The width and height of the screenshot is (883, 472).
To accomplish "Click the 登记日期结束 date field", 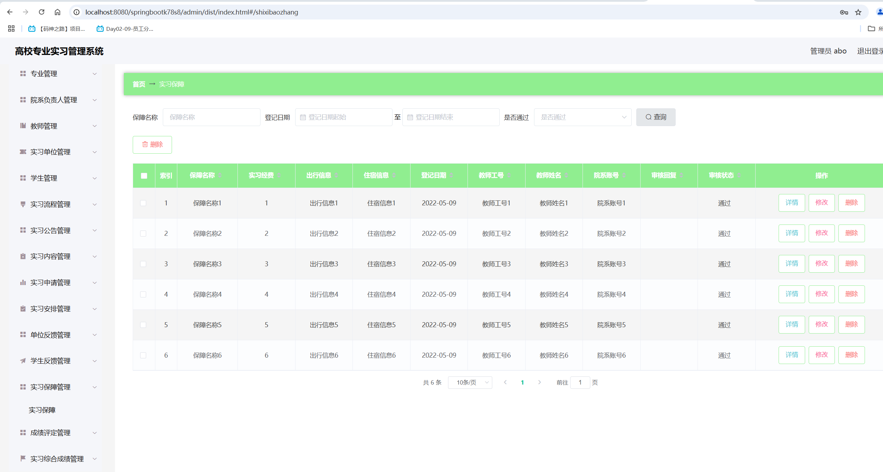I will pos(451,117).
